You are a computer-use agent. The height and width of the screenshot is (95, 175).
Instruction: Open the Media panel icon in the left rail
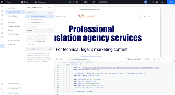[x=2, y=24]
